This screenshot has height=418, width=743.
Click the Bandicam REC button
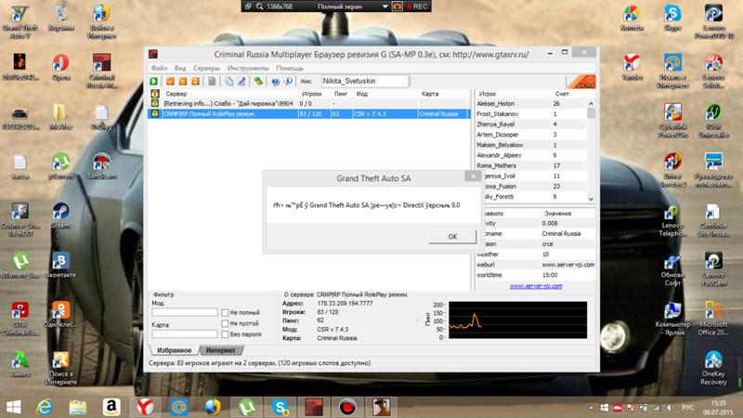pyautogui.click(x=416, y=7)
